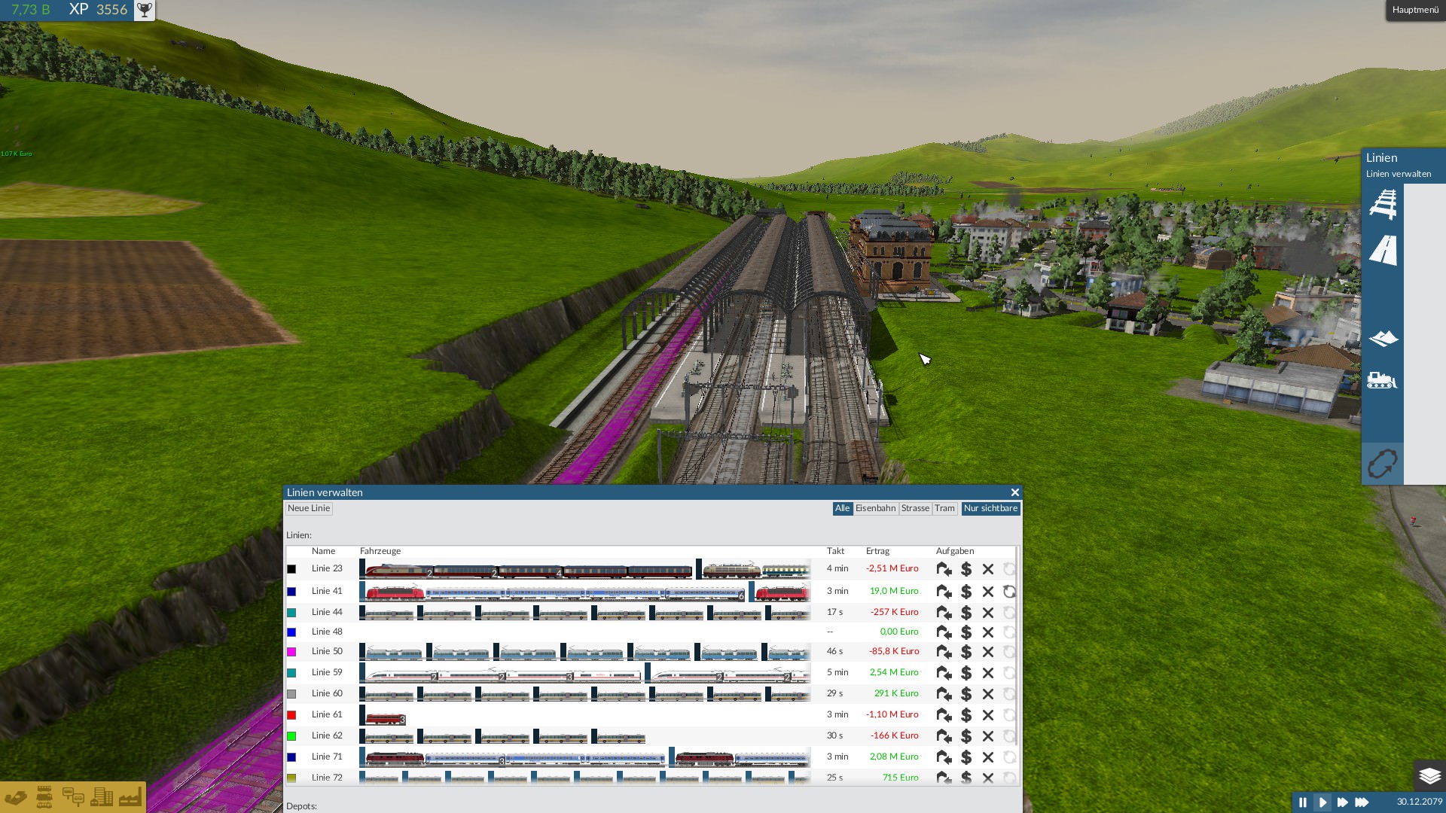The height and width of the screenshot is (813, 1446).
Task: Close the Linien verwalten window
Action: (1014, 492)
